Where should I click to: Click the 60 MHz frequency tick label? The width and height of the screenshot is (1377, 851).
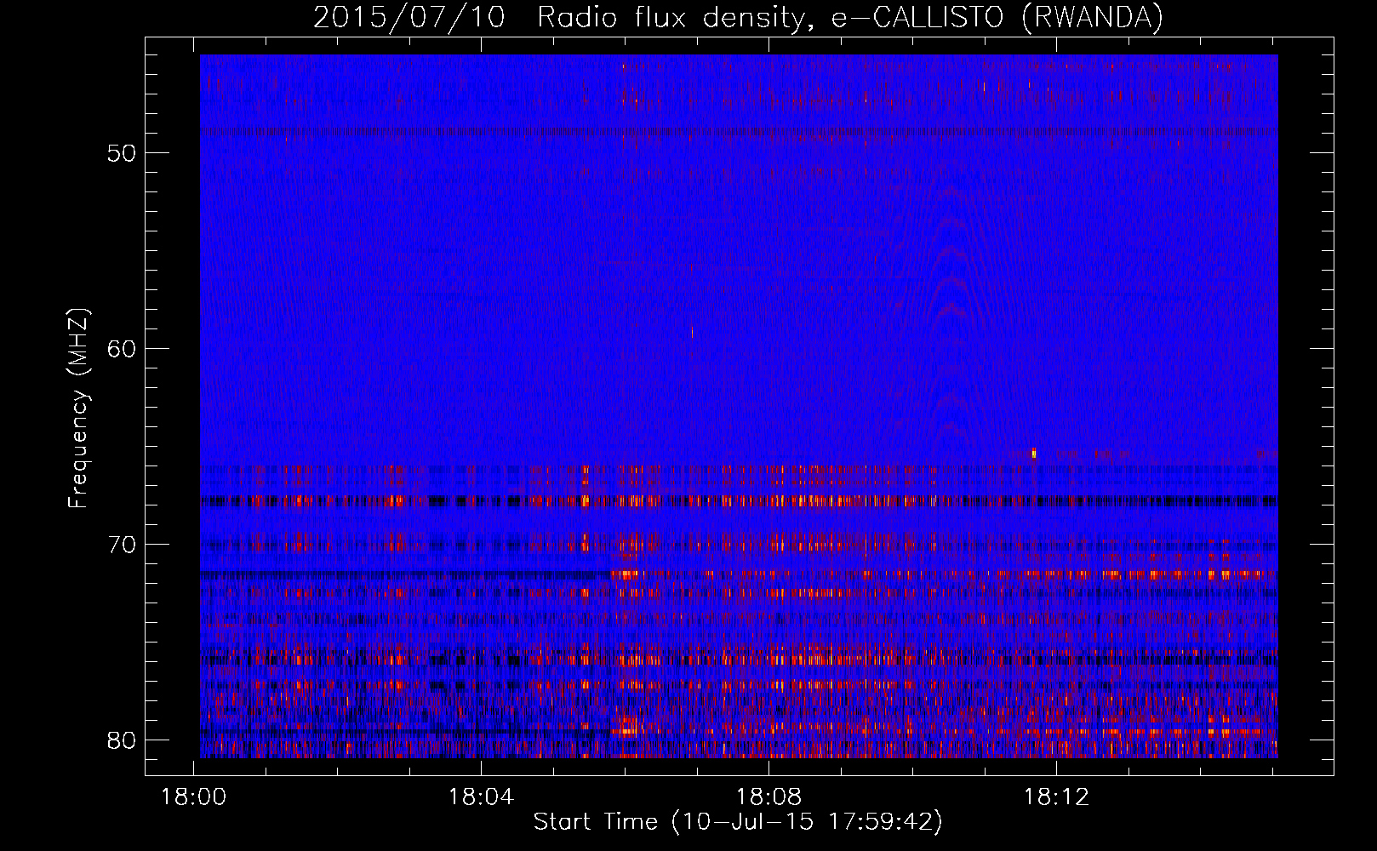pyautogui.click(x=123, y=348)
